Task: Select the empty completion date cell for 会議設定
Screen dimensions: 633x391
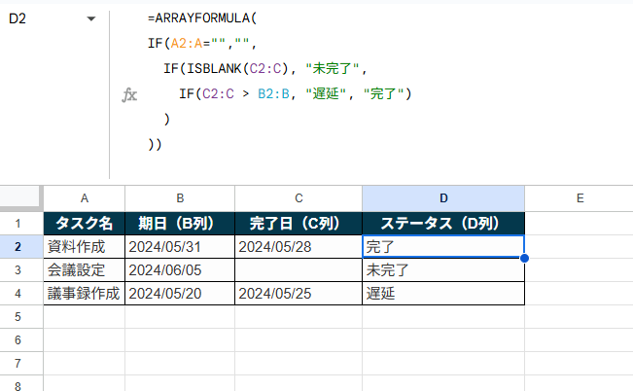Action: (299, 270)
